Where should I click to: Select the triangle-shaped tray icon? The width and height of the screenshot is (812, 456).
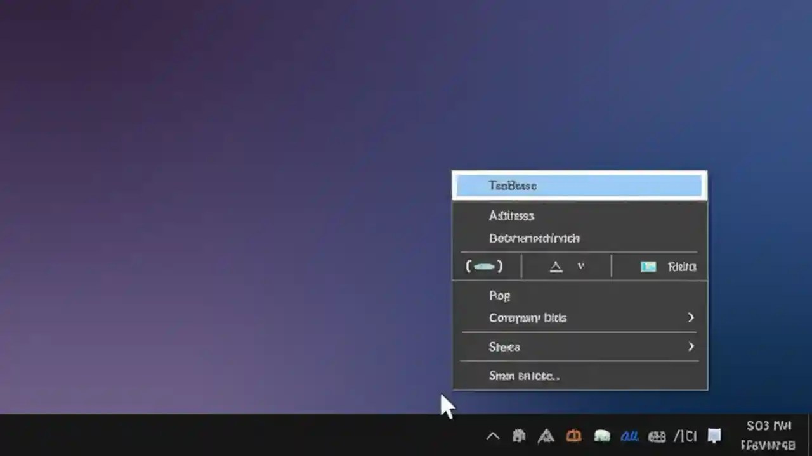tap(546, 436)
